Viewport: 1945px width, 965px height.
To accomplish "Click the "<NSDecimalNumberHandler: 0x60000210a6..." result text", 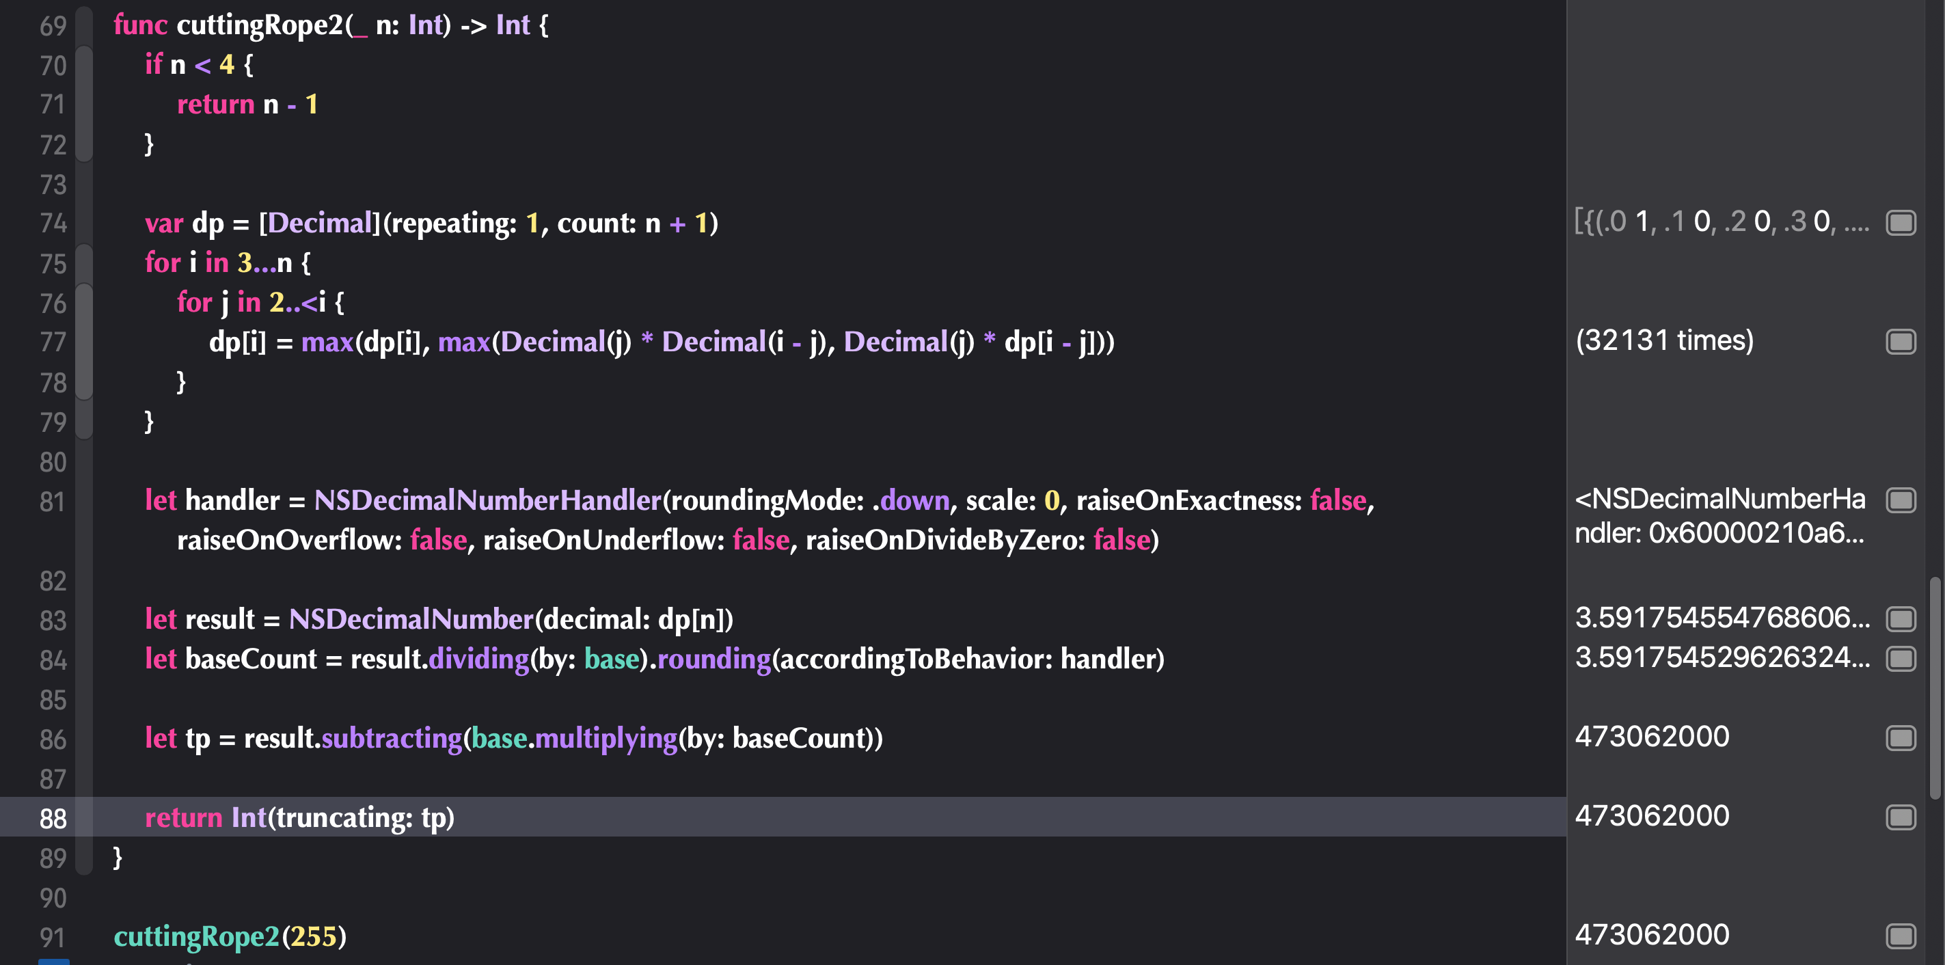I will 1720,517.
